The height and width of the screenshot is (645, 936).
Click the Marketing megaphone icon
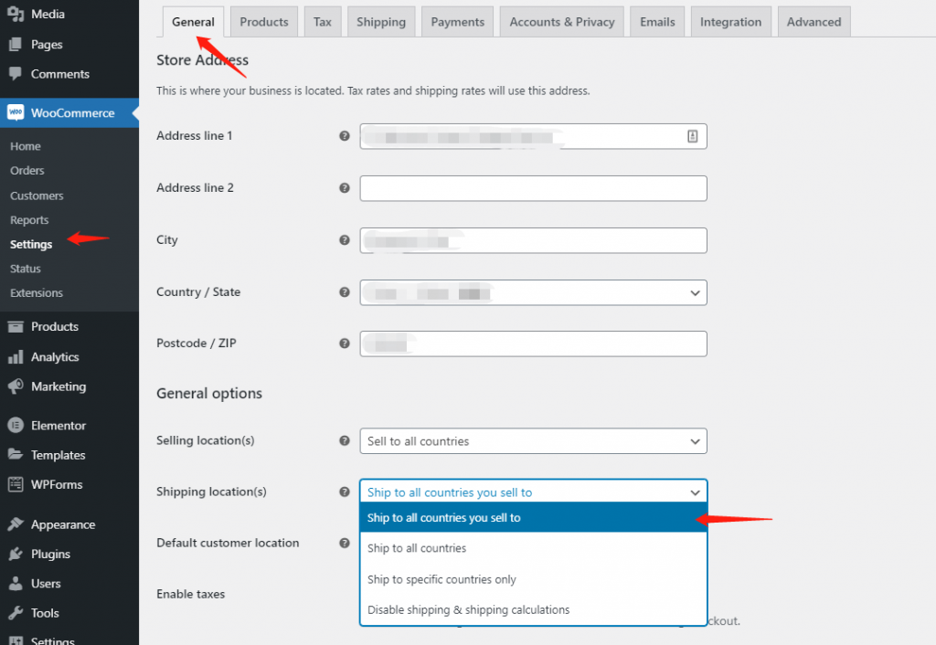click(x=16, y=386)
